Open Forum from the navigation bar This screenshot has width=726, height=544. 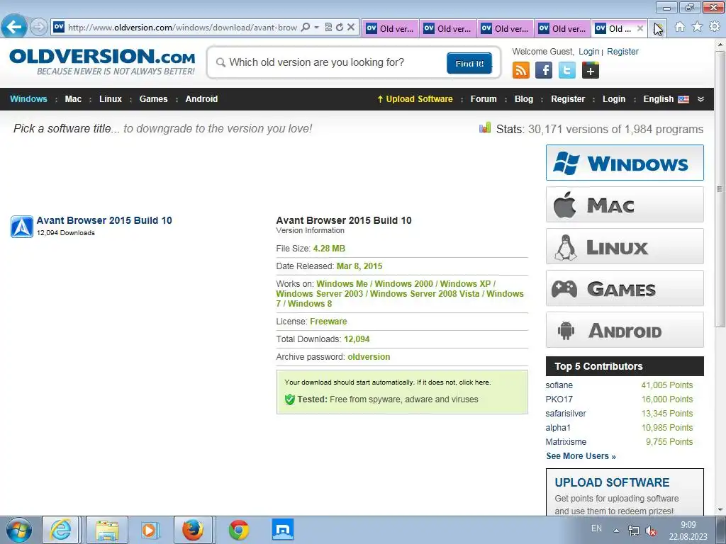click(x=484, y=99)
